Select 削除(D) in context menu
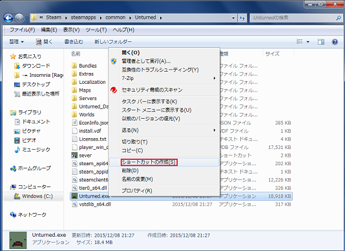 [x=164, y=171]
